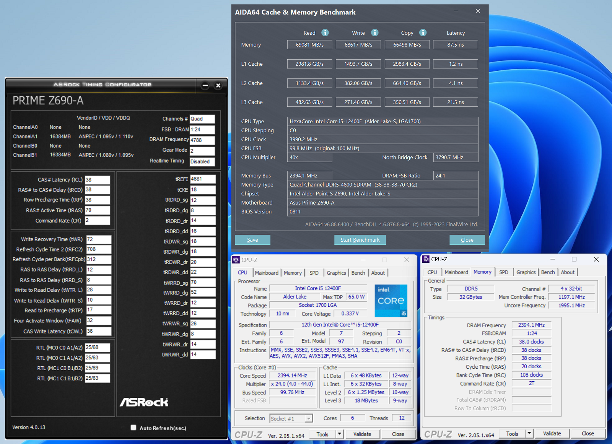Click Save button in AIDA64
Screen dimensions: 612x444
[x=252, y=240]
